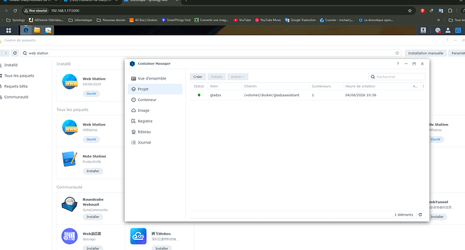Viewport: 465px width, 250px height.
Task: Reload the browser page
Action: click(x=15, y=11)
